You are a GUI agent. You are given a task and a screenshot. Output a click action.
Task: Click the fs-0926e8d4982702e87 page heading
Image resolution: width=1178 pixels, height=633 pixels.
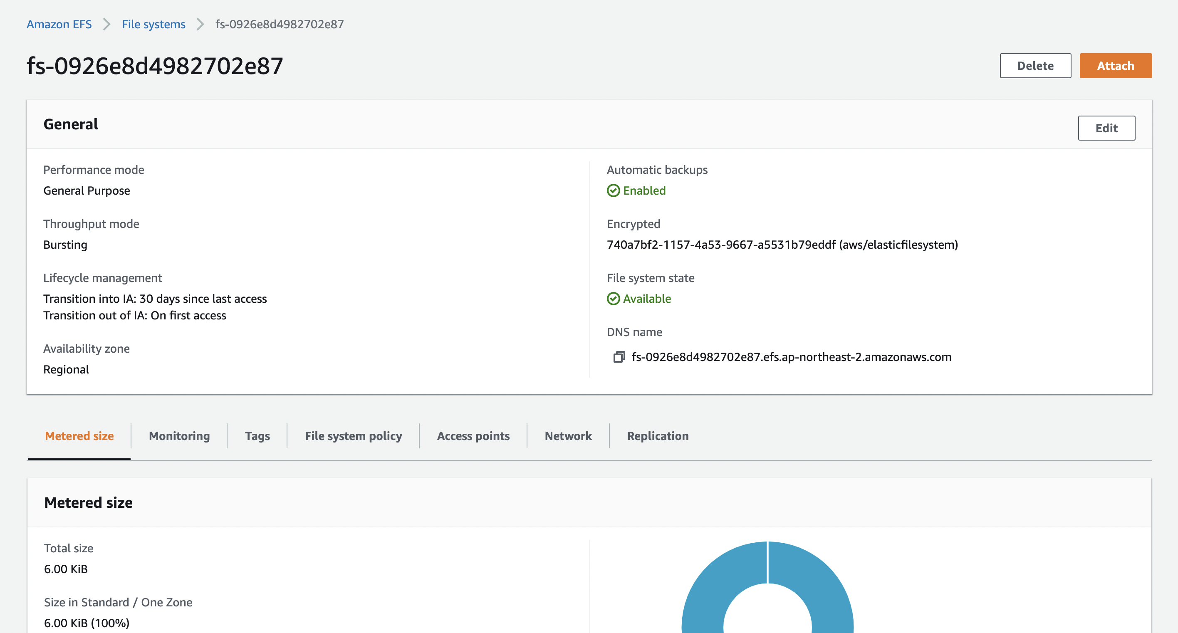[x=155, y=65]
